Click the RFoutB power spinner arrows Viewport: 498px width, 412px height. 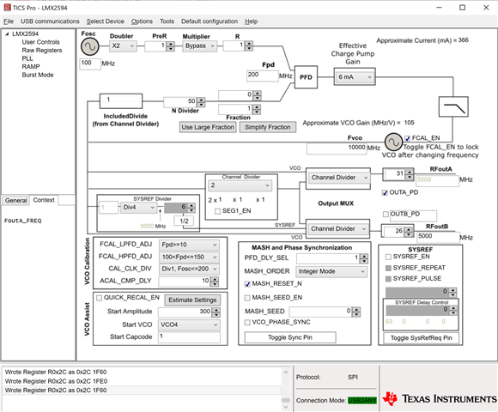[x=409, y=232]
